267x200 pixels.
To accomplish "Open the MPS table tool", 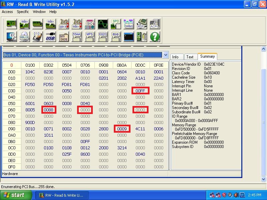I will click(90, 37).
